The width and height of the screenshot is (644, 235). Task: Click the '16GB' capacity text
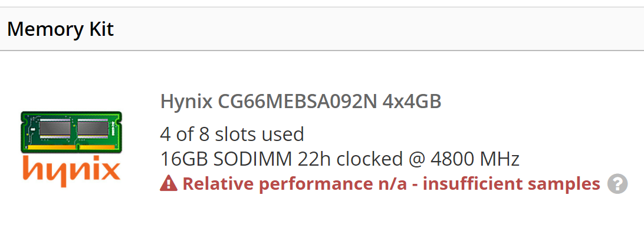click(x=180, y=159)
